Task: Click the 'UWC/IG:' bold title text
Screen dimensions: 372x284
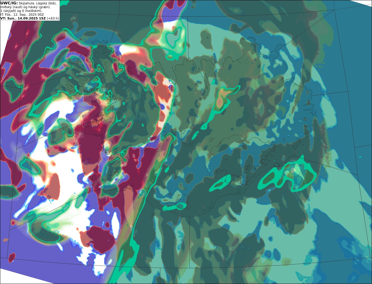Action: tap(9, 3)
